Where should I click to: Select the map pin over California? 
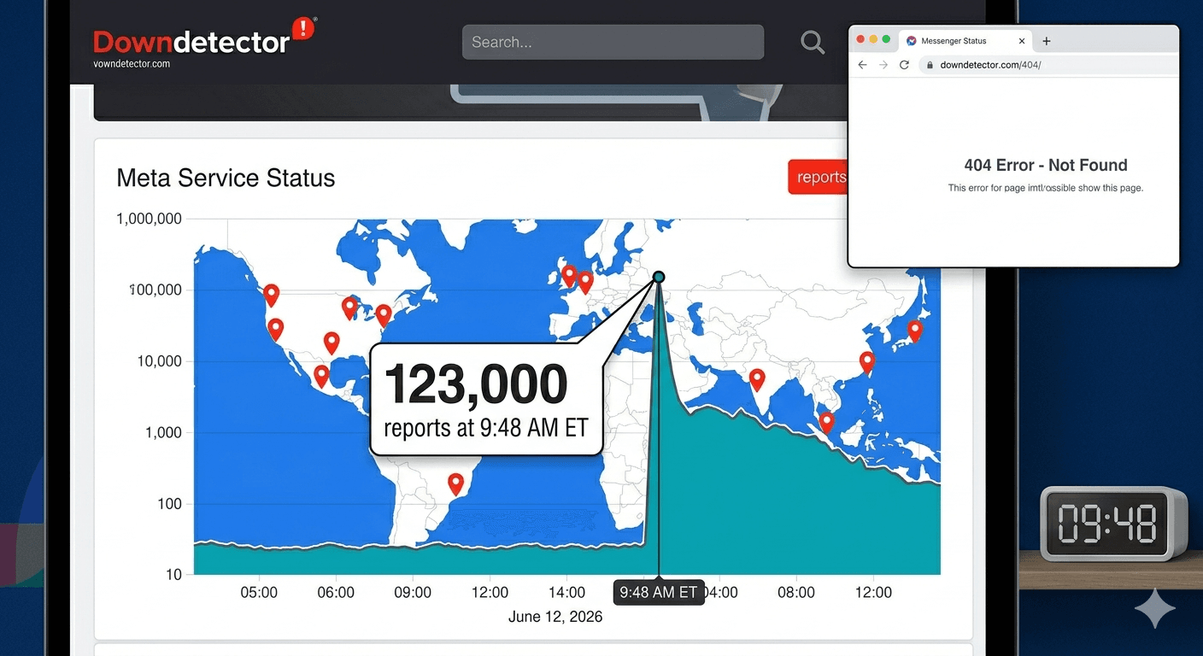pos(276,330)
